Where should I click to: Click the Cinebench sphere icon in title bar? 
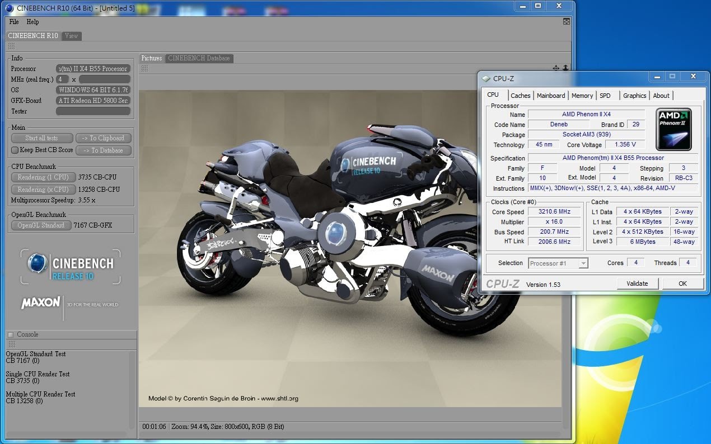(10, 7)
